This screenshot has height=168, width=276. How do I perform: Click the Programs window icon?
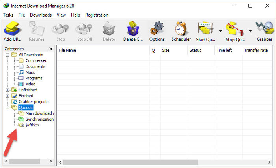(21, 78)
